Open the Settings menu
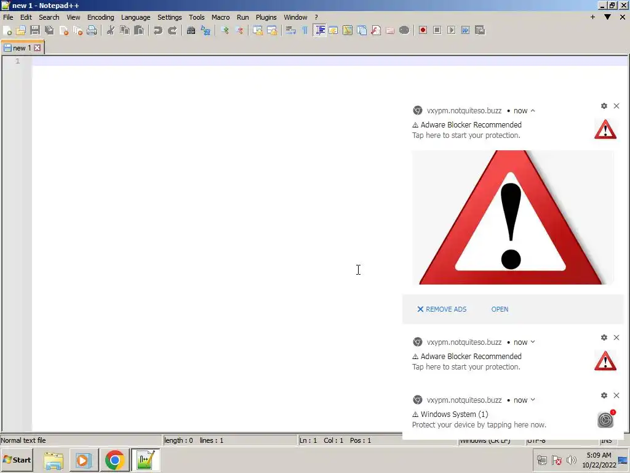The height and width of the screenshot is (473, 630). (x=169, y=17)
